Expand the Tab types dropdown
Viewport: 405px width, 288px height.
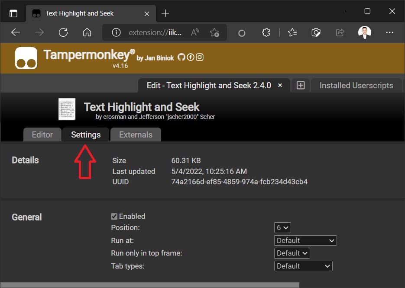303,266
